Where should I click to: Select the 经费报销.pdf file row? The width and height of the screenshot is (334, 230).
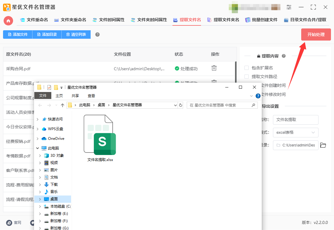click(18, 141)
